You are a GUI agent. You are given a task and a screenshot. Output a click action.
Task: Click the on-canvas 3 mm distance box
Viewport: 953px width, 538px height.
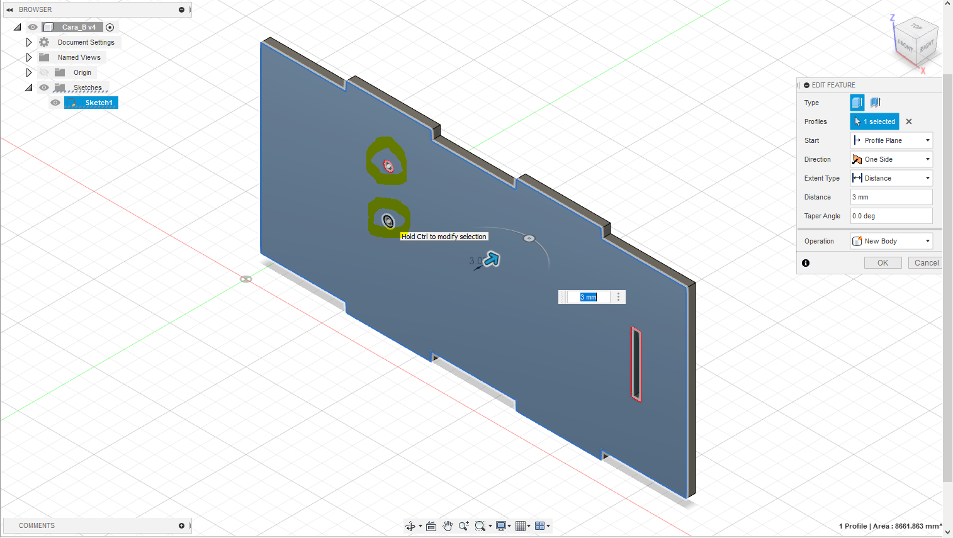point(588,297)
